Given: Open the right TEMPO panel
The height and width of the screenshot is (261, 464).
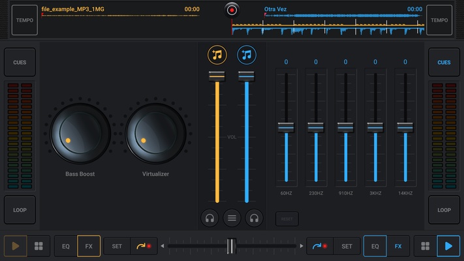Looking at the screenshot, I should pos(439,20).
